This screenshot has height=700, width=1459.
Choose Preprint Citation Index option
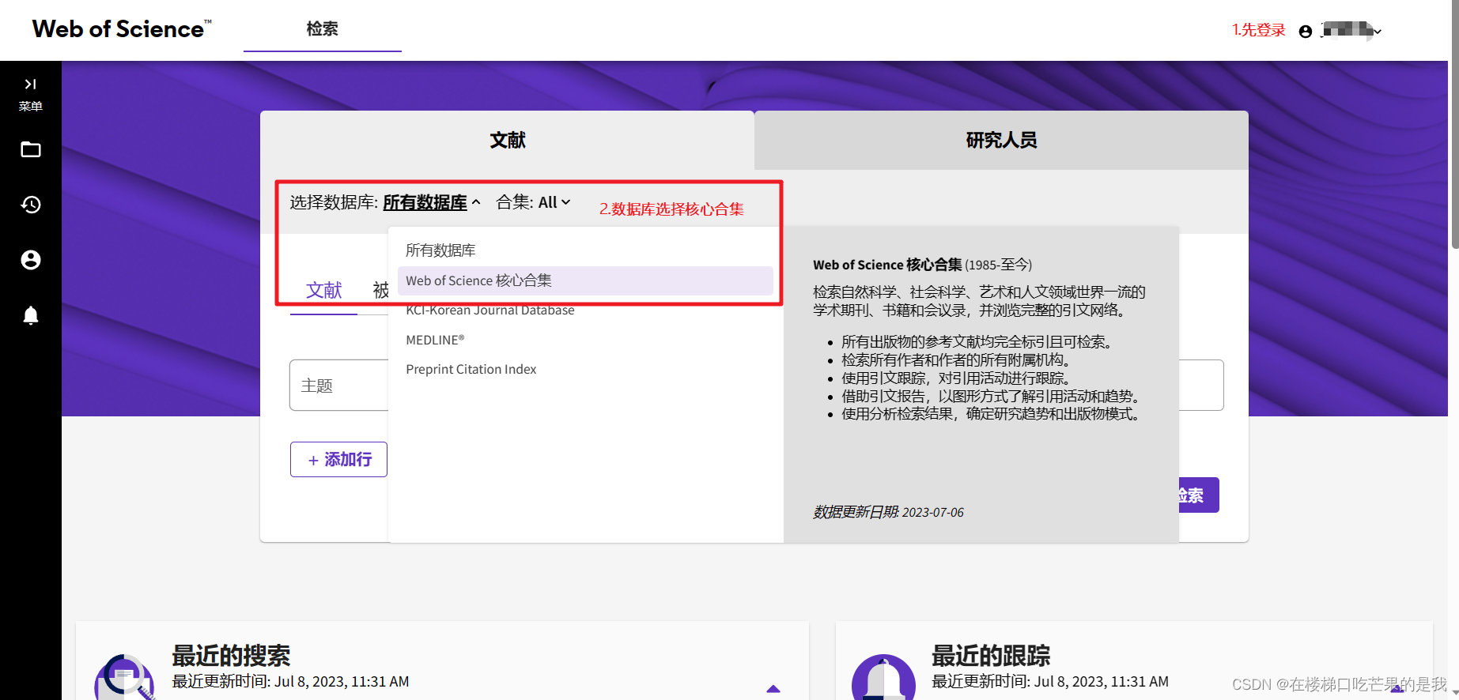point(585,369)
